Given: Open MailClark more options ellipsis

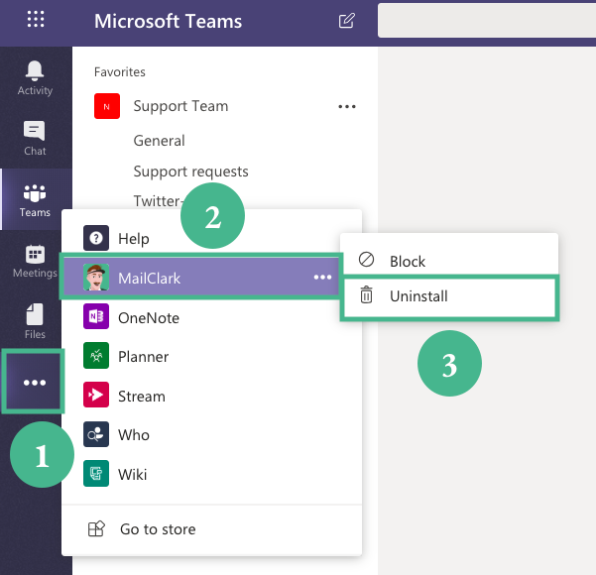Looking at the screenshot, I should tap(322, 278).
